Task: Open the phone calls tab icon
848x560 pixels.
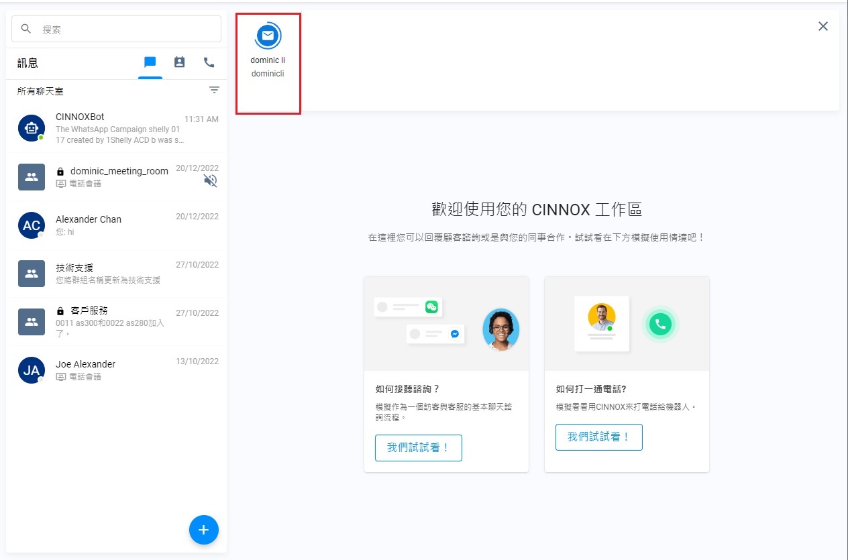Action: click(x=209, y=62)
